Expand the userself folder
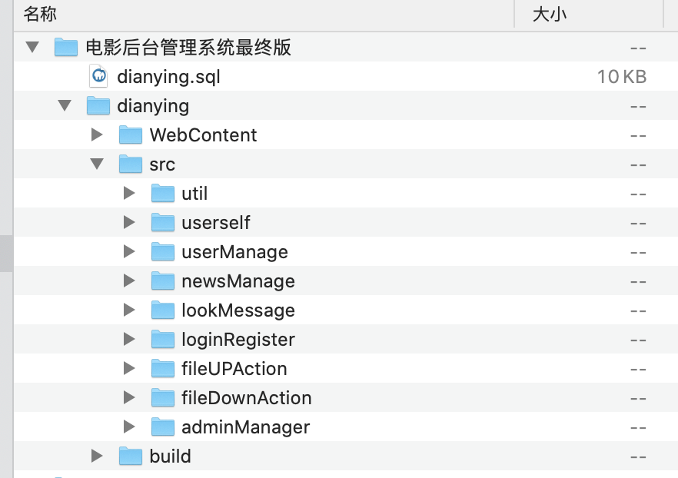Viewport: 678px width, 478px height. (129, 223)
